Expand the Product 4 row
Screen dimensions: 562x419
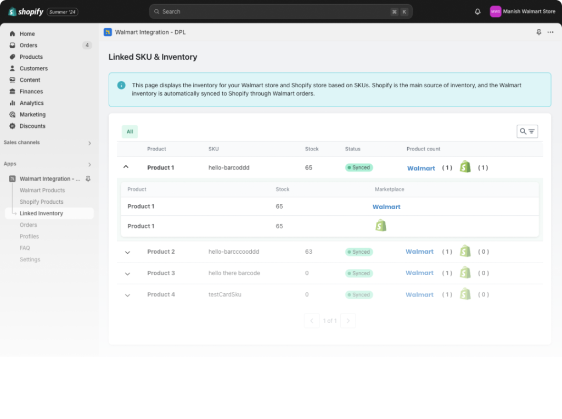point(127,295)
